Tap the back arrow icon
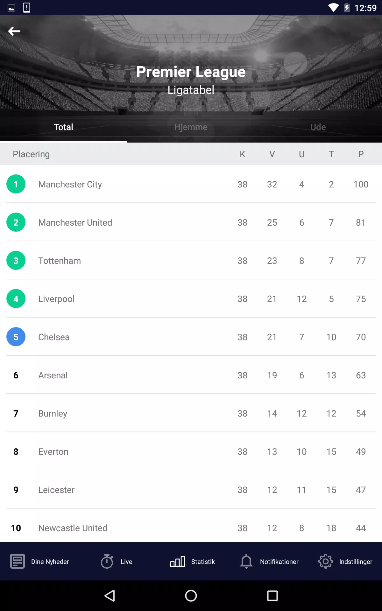Image resolution: width=382 pixels, height=611 pixels. pyautogui.click(x=14, y=31)
